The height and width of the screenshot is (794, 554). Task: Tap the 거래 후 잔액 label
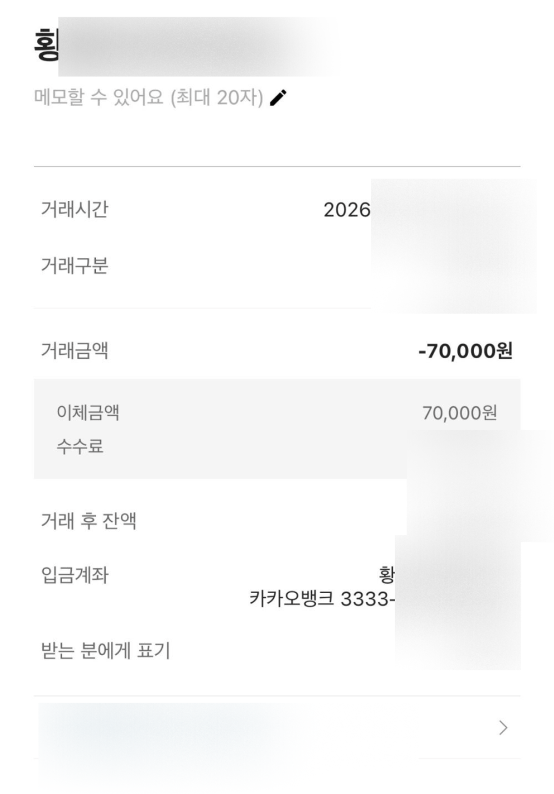[x=89, y=520]
